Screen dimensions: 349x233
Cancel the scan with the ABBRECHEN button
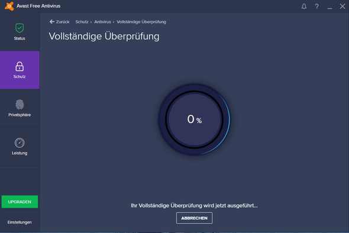194,218
